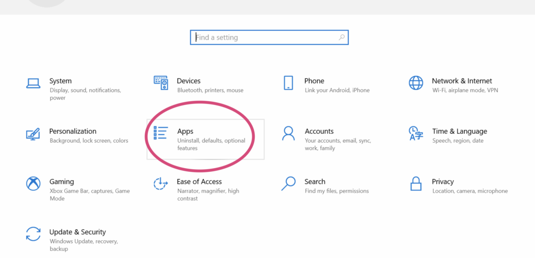Screen dimensions: 535x258
Task: Click the Update & Security refresh icon
Action: tap(33, 234)
